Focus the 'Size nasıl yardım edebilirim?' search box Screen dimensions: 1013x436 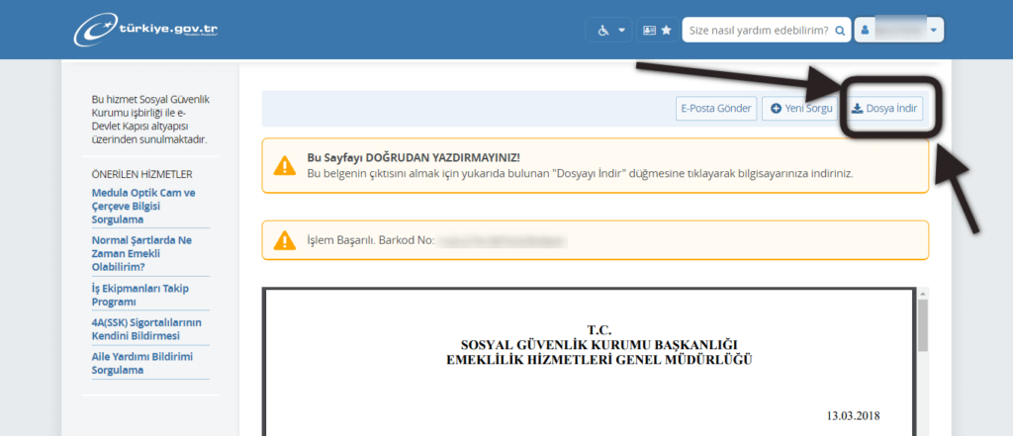pyautogui.click(x=757, y=31)
